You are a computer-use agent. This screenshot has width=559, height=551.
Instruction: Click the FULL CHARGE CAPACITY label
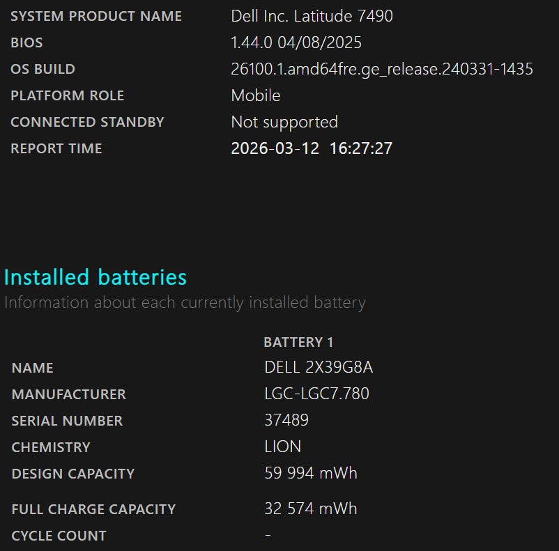point(93,509)
